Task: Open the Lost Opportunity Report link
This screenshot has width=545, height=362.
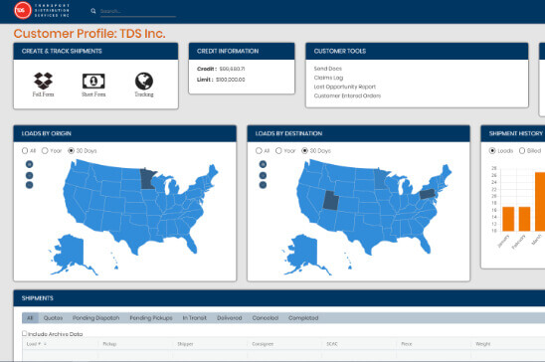Action: pyautogui.click(x=345, y=87)
